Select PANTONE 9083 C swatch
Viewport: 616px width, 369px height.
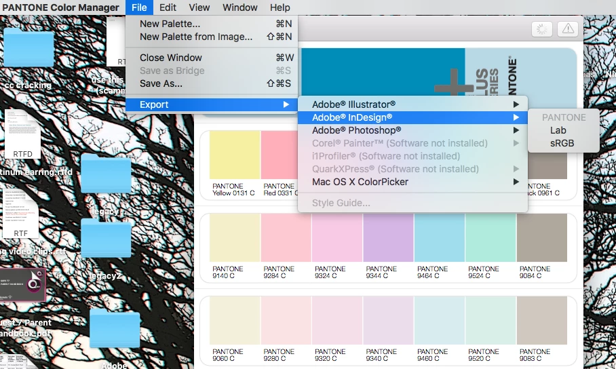pos(542,321)
